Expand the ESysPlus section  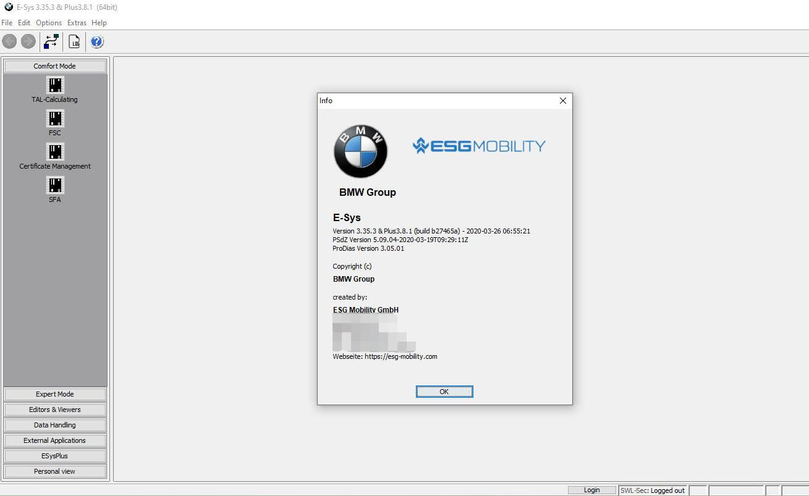pyautogui.click(x=55, y=456)
